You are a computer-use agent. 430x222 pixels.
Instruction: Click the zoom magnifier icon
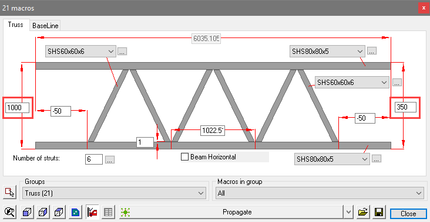9,212
